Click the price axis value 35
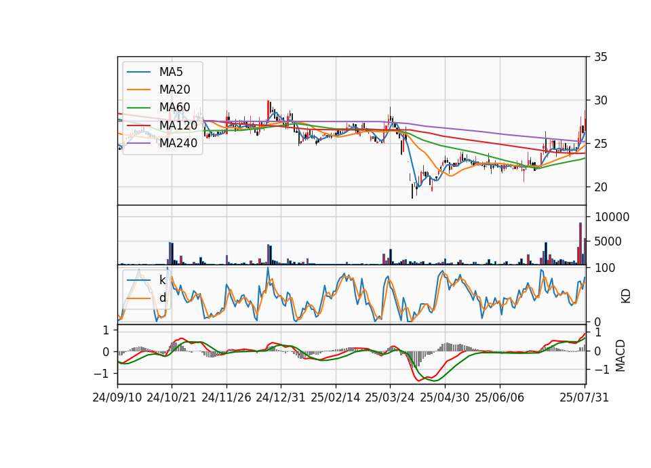This screenshot has height=468, width=651. coord(600,57)
